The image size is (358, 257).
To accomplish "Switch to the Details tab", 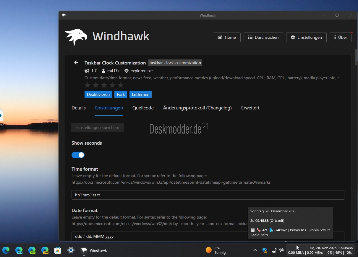I will pyautogui.click(x=79, y=108).
